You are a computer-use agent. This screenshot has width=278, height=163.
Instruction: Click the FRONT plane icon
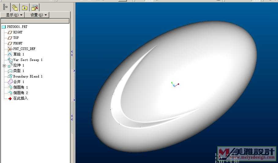point(10,43)
